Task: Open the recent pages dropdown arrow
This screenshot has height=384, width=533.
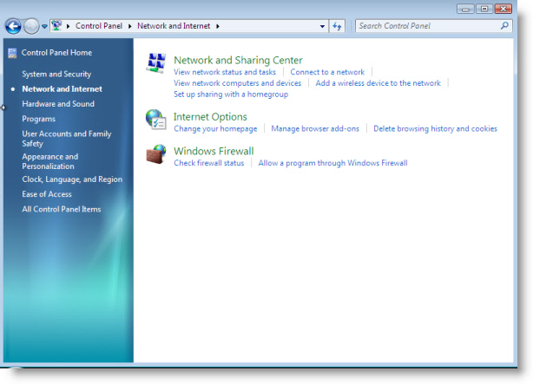Action: (44, 26)
